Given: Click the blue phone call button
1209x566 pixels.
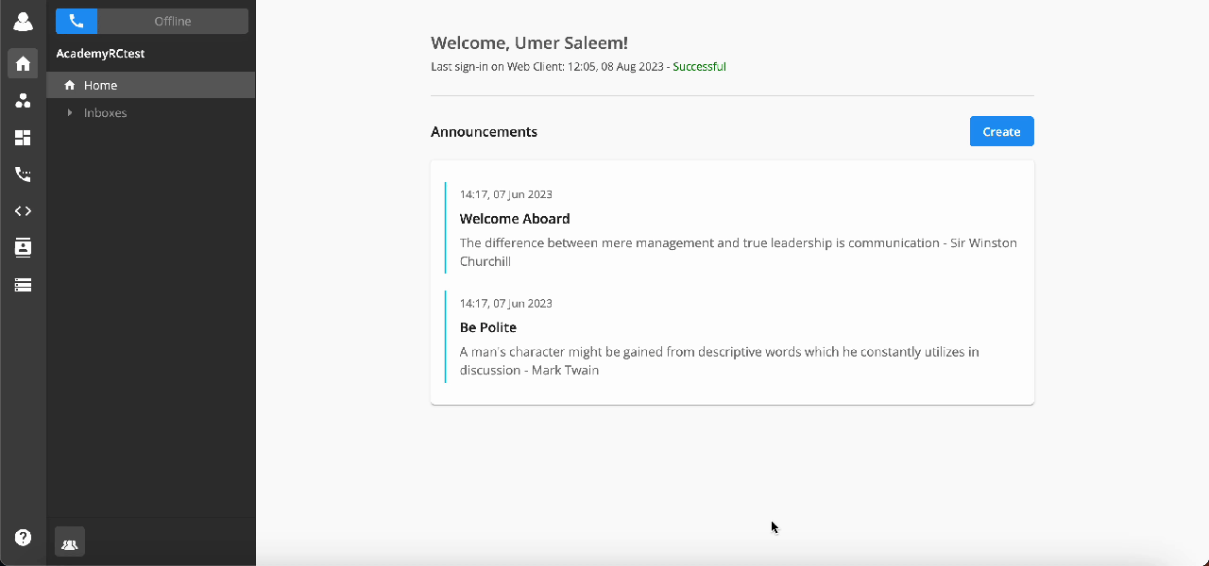Looking at the screenshot, I should pos(77,21).
